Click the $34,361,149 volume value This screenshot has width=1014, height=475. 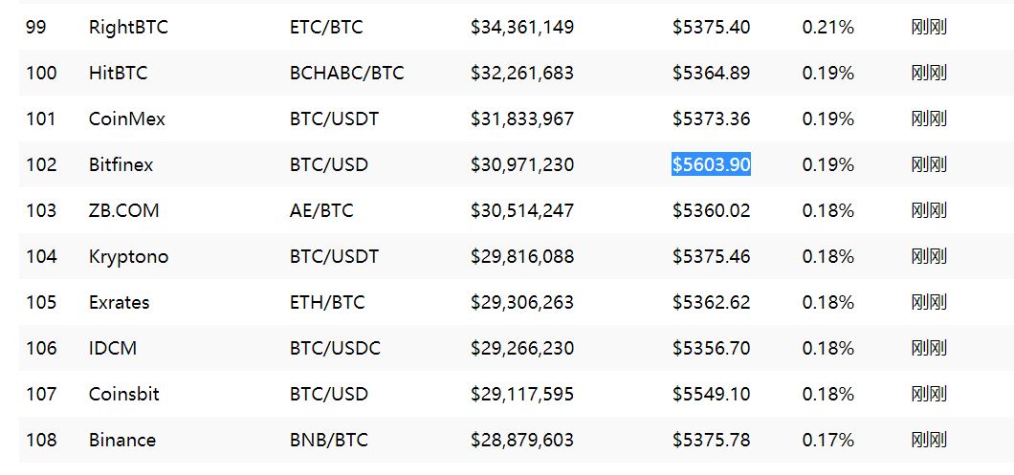pyautogui.click(x=522, y=28)
